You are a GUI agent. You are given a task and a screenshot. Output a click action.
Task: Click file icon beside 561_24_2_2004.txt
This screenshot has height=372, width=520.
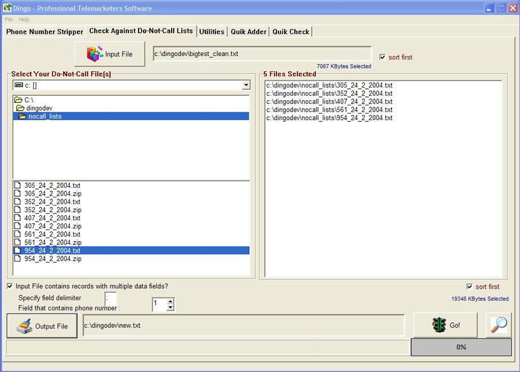(18, 234)
